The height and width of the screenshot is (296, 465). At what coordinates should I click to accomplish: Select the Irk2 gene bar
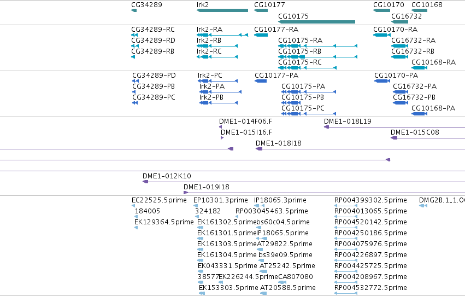pyautogui.click(x=222, y=10)
